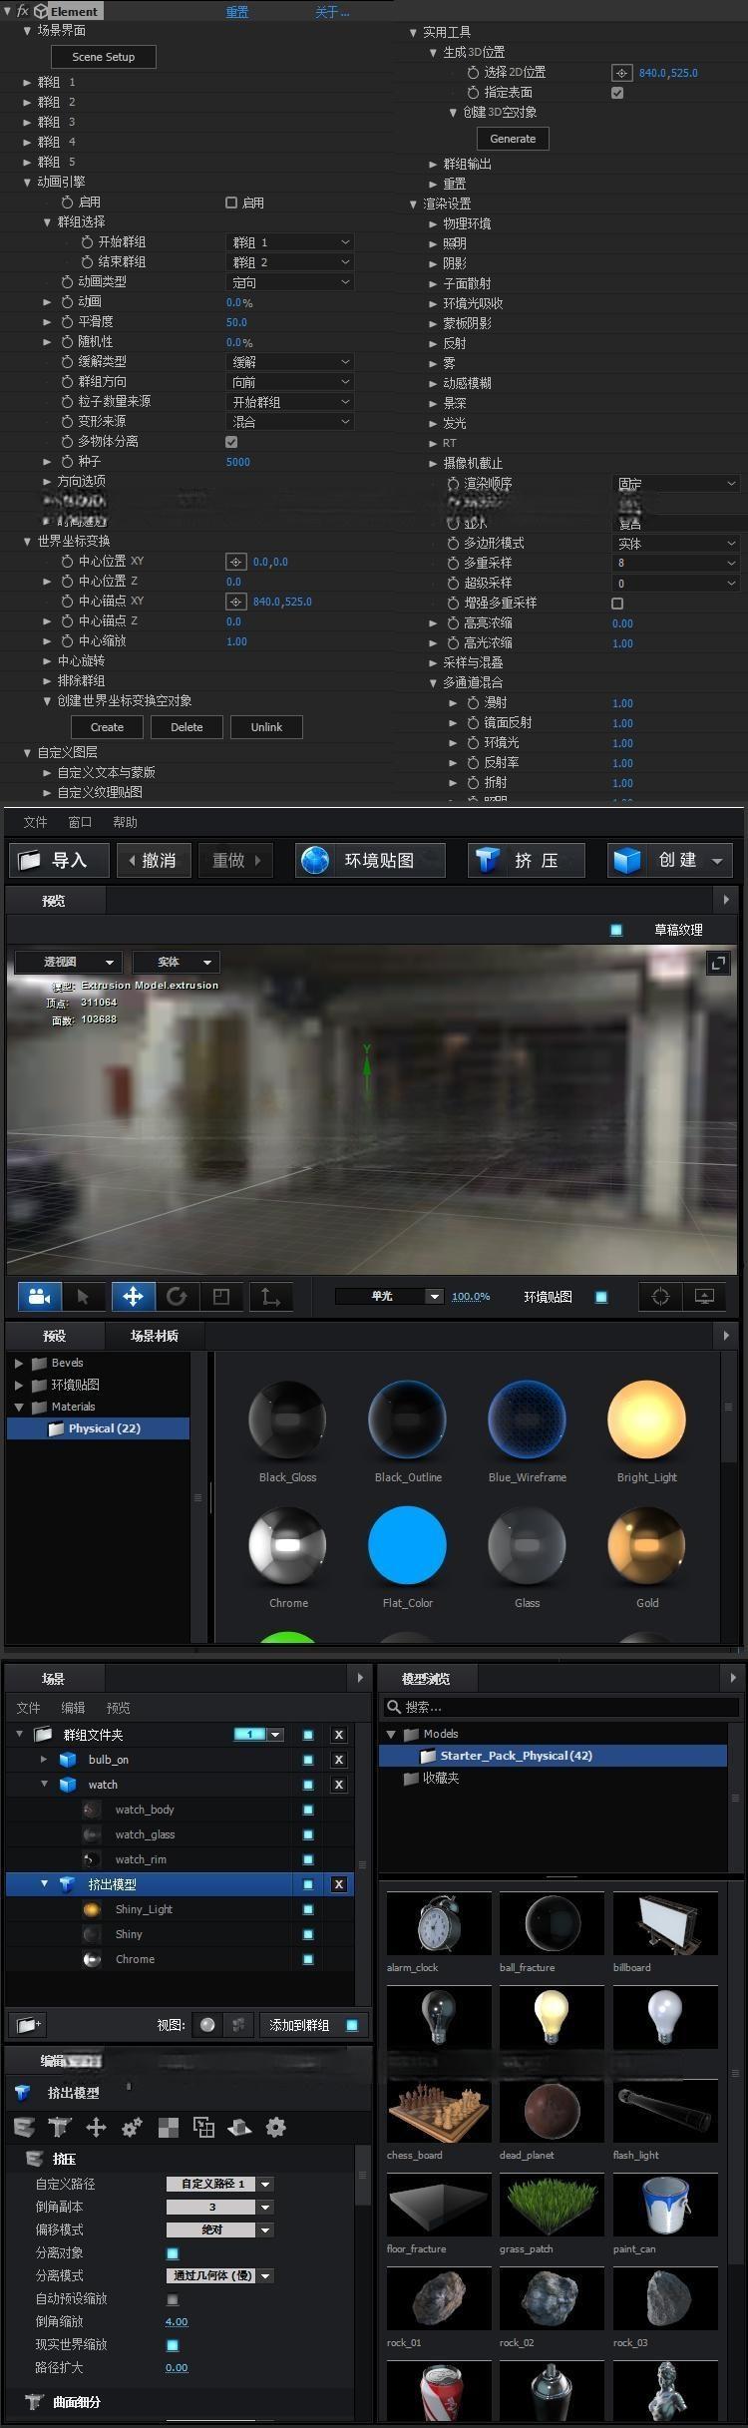Open the bevel T icon in edit toolbar
The image size is (748, 2428).
(x=60, y=2127)
